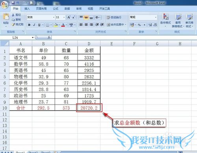Click the Font Color red A icon
197x153 pixels.
point(63,25)
